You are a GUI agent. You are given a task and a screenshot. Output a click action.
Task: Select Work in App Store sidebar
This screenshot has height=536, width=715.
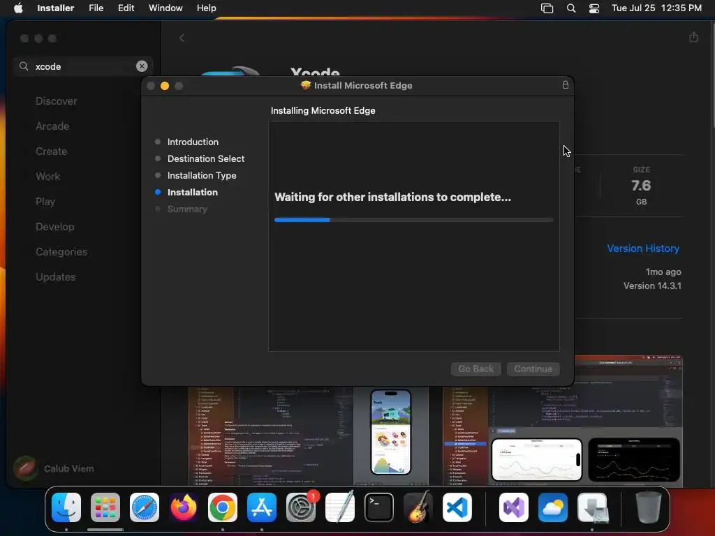point(48,177)
